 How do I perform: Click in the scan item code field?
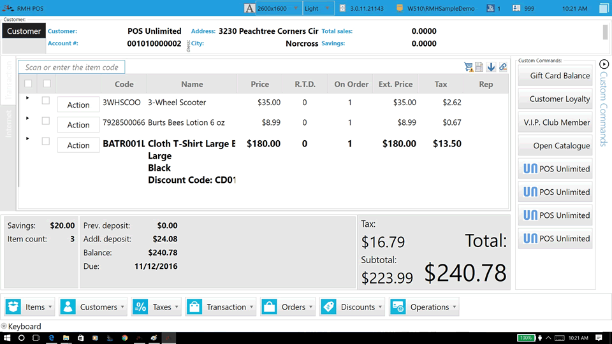pos(71,67)
